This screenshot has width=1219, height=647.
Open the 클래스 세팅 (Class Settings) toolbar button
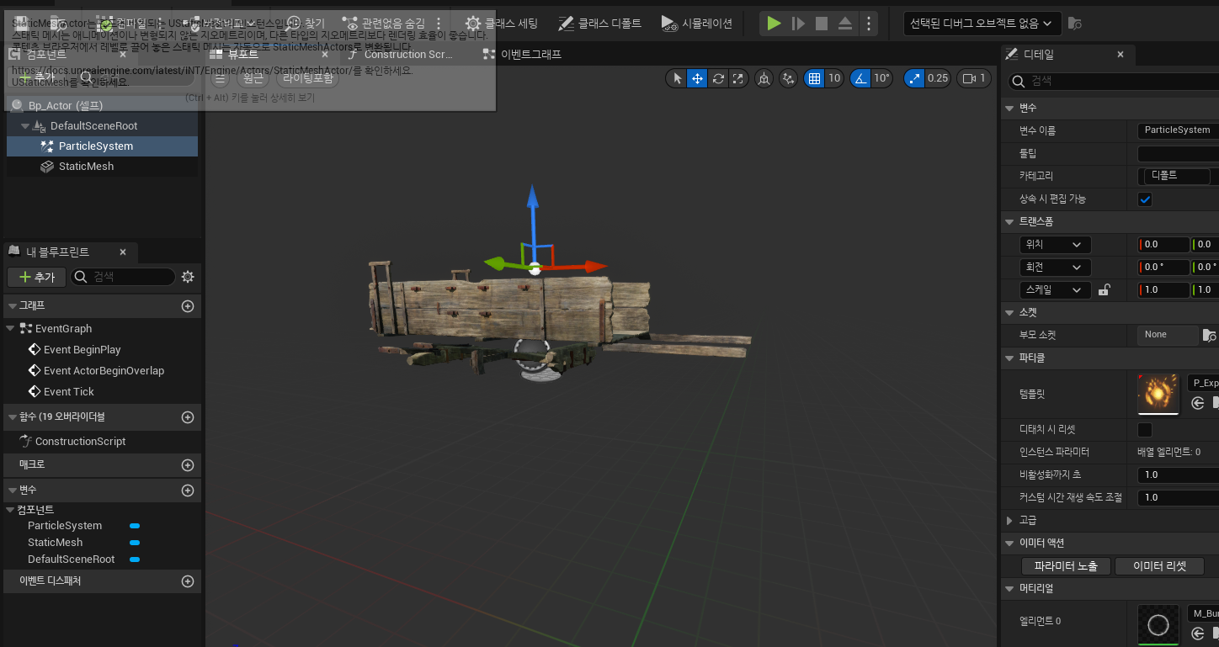click(x=501, y=24)
